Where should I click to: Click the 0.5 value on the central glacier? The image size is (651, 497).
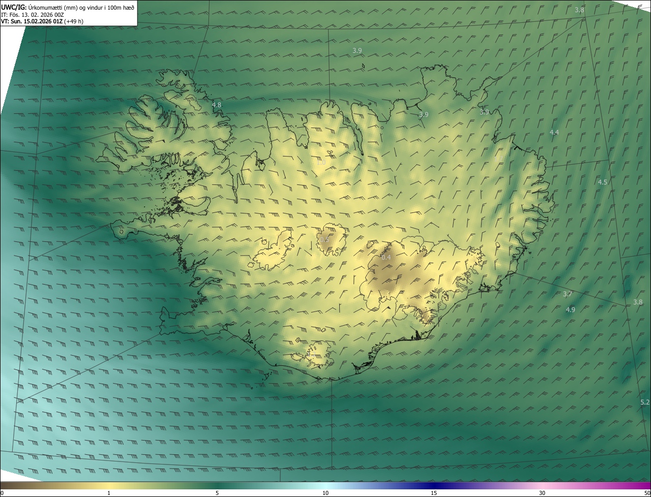click(x=324, y=239)
